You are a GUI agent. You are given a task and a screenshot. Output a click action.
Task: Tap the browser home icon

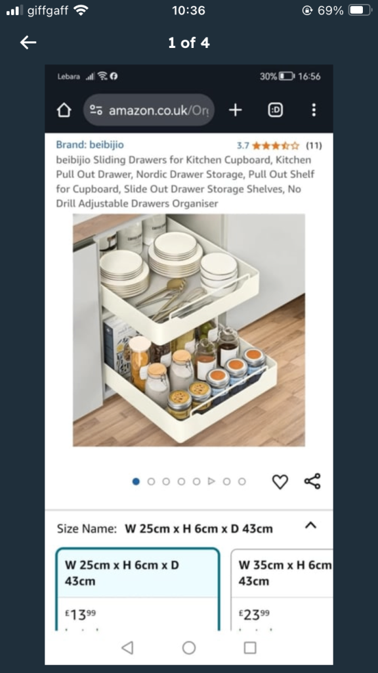[64, 110]
